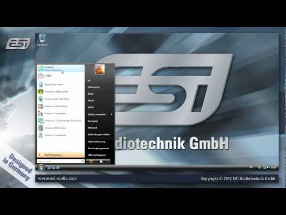Image resolution: width=286 pixels, height=215 pixels.
Task: Click the Windows Media Player icon
Action: pos(41,106)
